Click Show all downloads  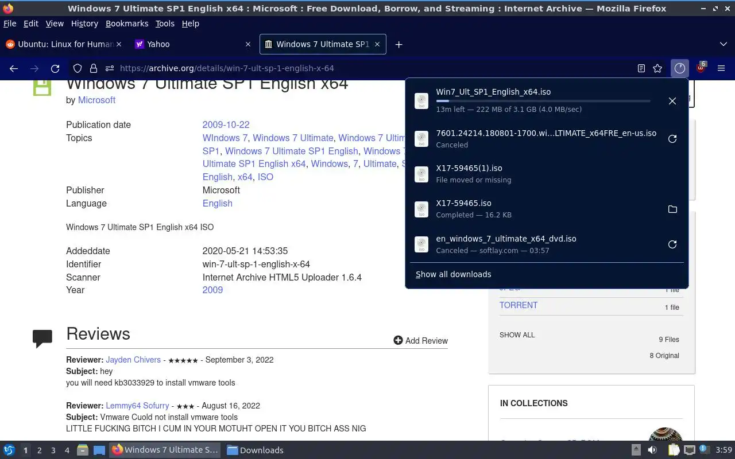pyautogui.click(x=454, y=274)
